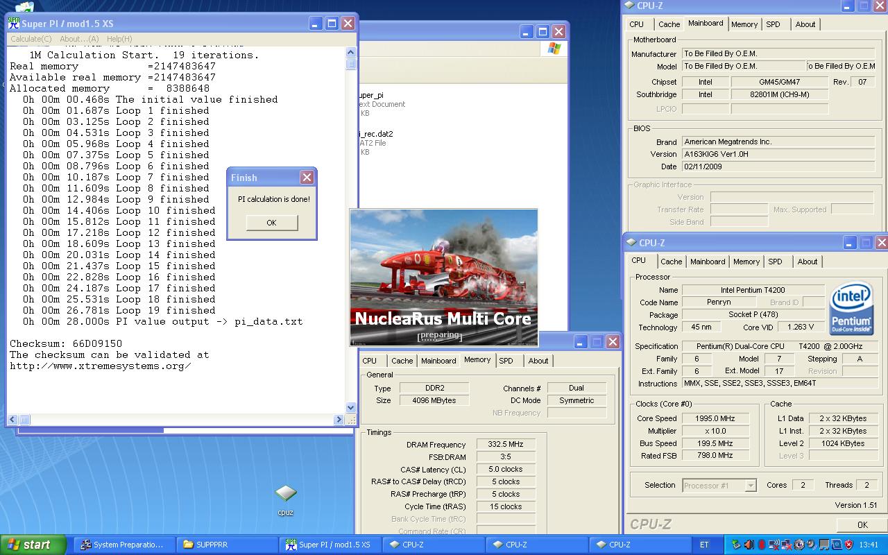This screenshot has height=555, width=888.
Task: Click the Windows flag logo in Explorer
Action: [x=554, y=49]
